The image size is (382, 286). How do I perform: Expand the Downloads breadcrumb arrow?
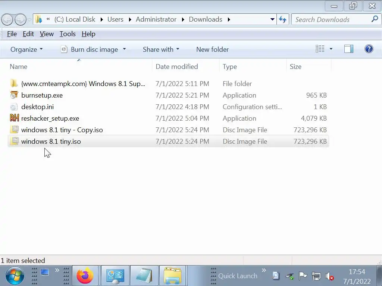tap(229, 19)
